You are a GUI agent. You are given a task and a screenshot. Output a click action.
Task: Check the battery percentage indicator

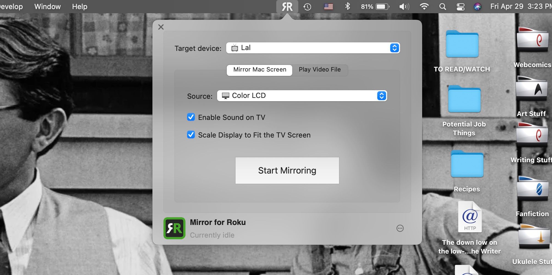tap(374, 6)
